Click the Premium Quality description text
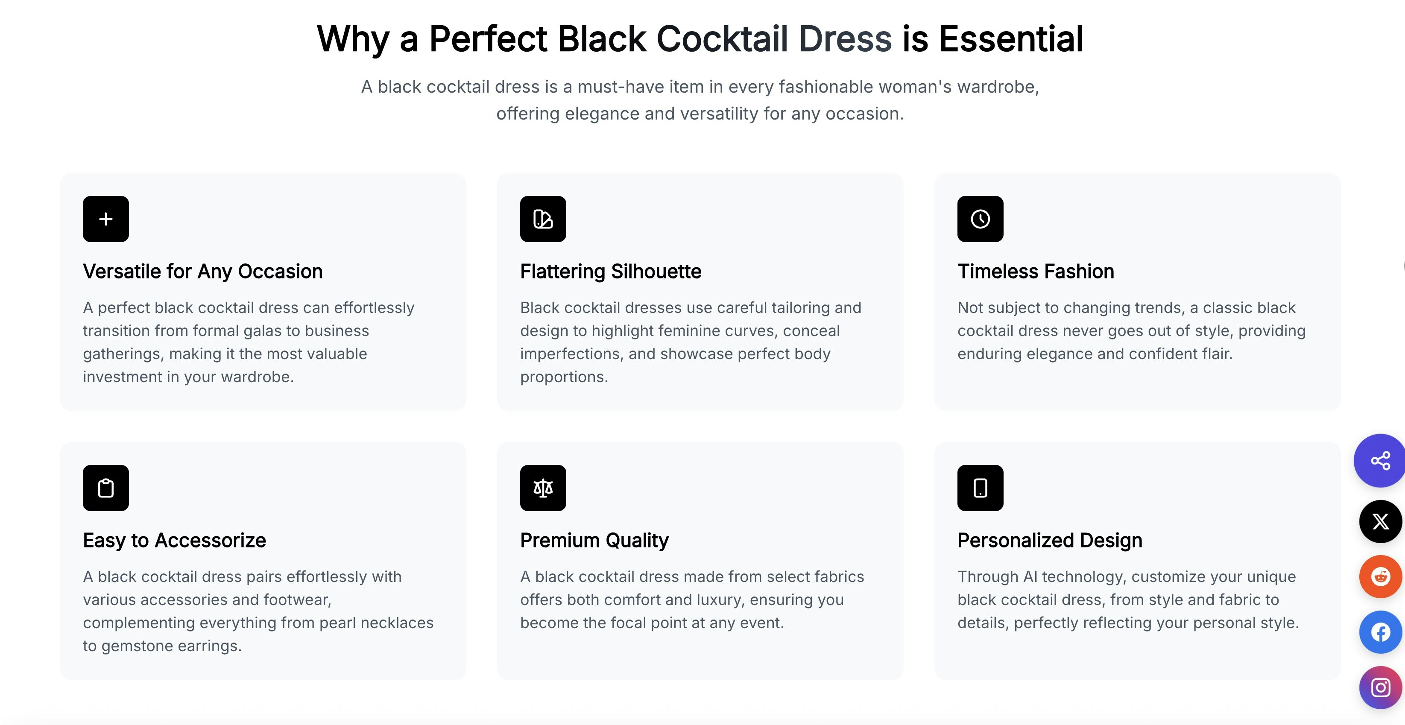 click(692, 599)
